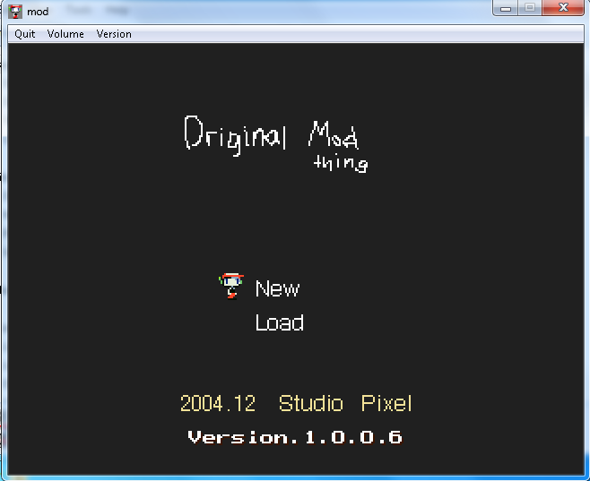Click the Quote character cursor sprite
Screen dimensions: 590x481
[x=231, y=286]
